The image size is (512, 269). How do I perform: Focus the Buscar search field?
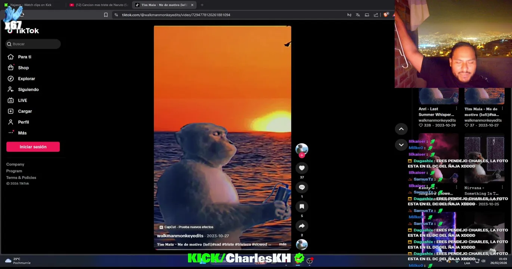33,44
